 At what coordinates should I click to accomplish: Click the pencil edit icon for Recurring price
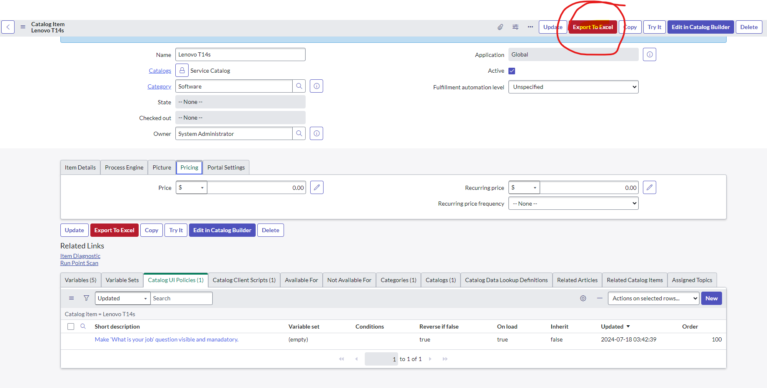pyautogui.click(x=650, y=187)
